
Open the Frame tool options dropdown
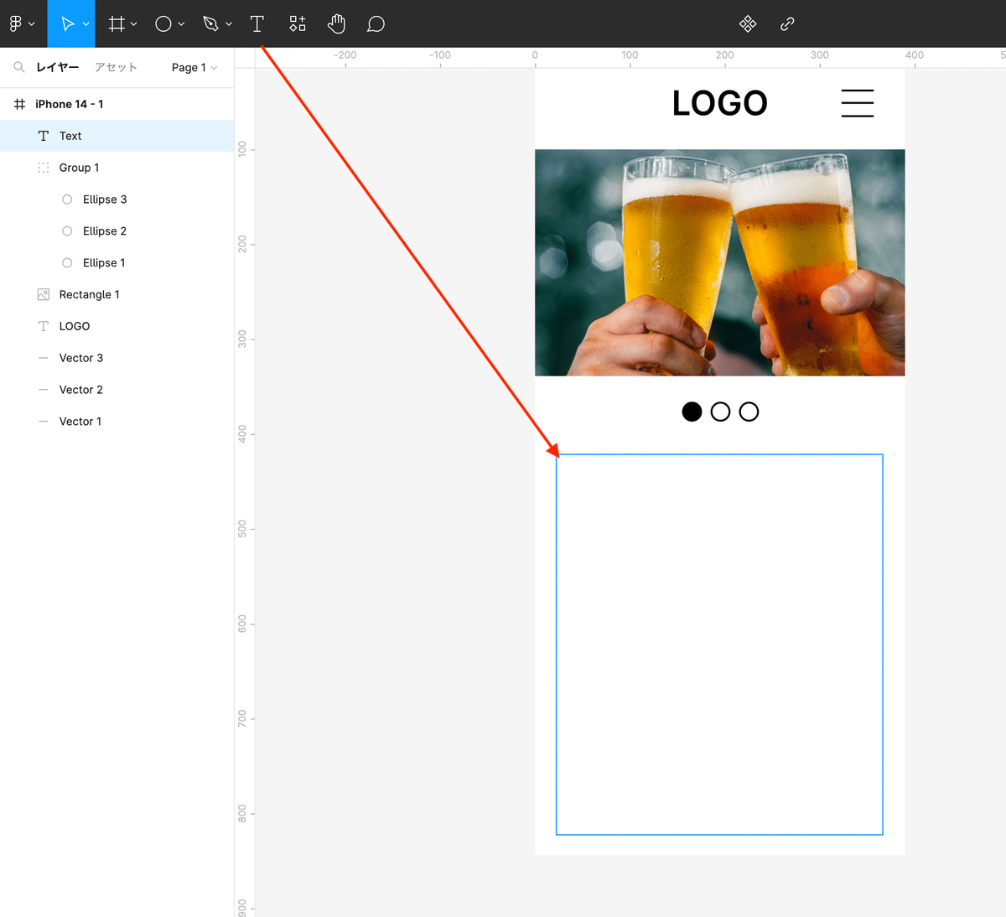pos(134,24)
